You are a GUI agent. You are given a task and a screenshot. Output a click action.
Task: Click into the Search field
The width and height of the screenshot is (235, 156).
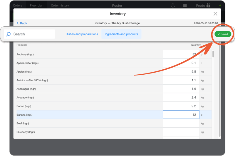[29, 34]
